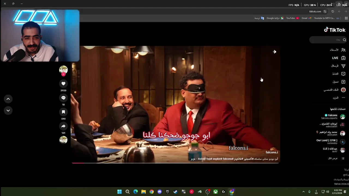349x196 pixels.
Task: Click عرض الكل to see all accounts
Action: click(x=336, y=158)
